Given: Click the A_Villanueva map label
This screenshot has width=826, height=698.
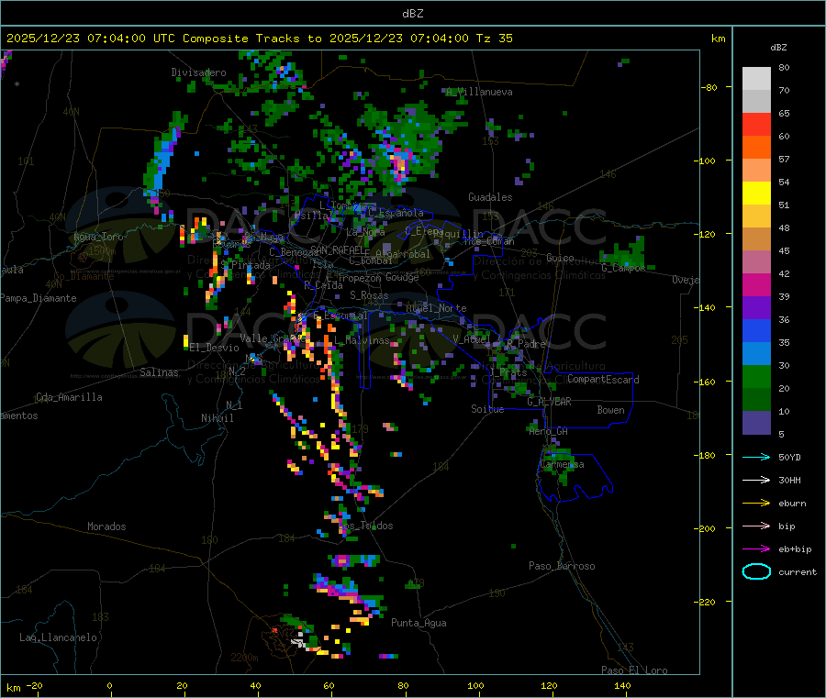Looking at the screenshot, I should coord(479,92).
